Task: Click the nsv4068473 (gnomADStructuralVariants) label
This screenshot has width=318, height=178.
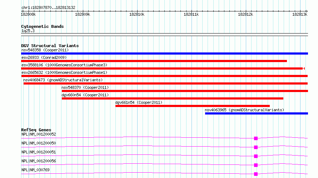Action: [x=63, y=80]
